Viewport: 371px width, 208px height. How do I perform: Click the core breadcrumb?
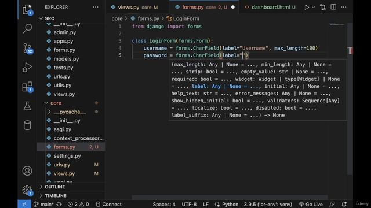(117, 18)
